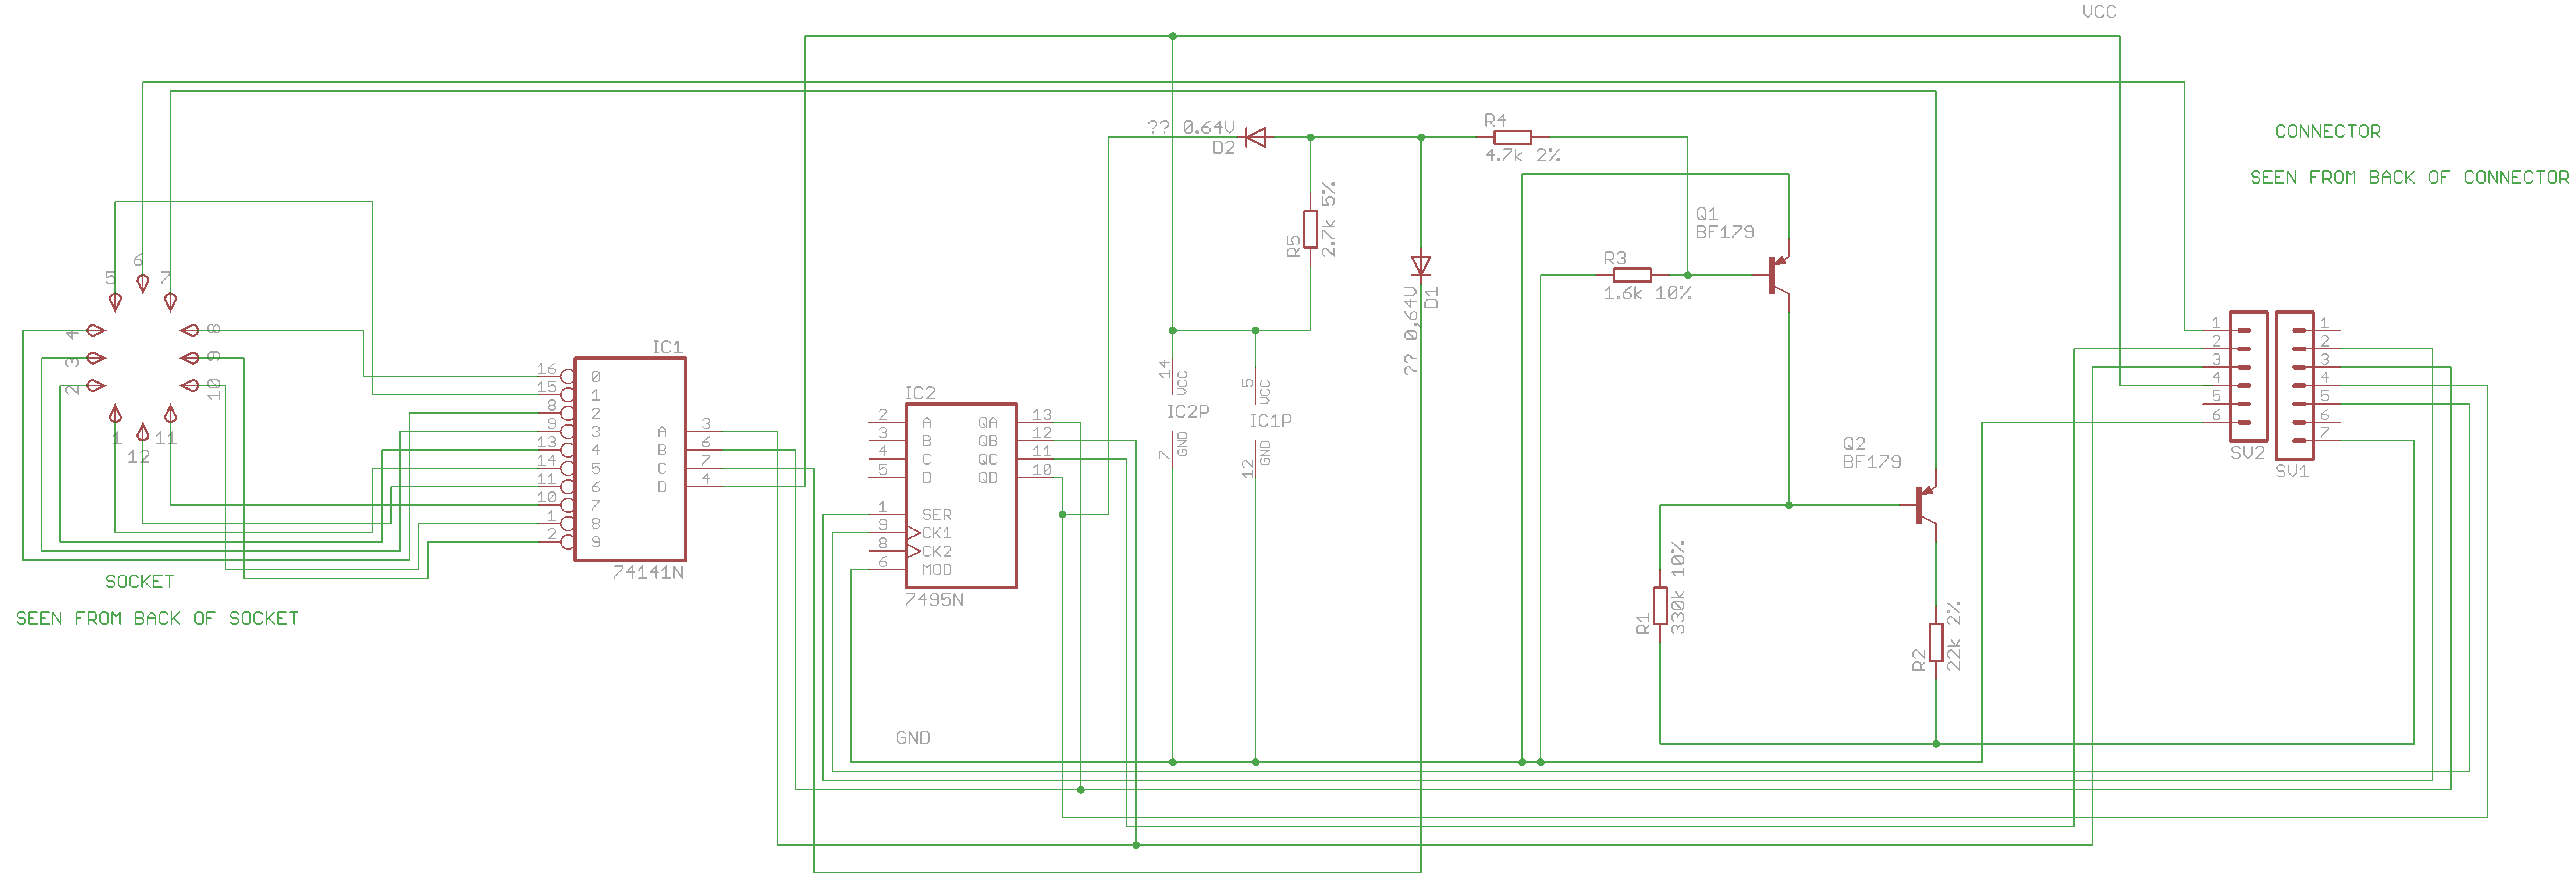Screen dimensions: 2576x874
Task: Click the 330k 10% value label
Action: (x=1678, y=587)
